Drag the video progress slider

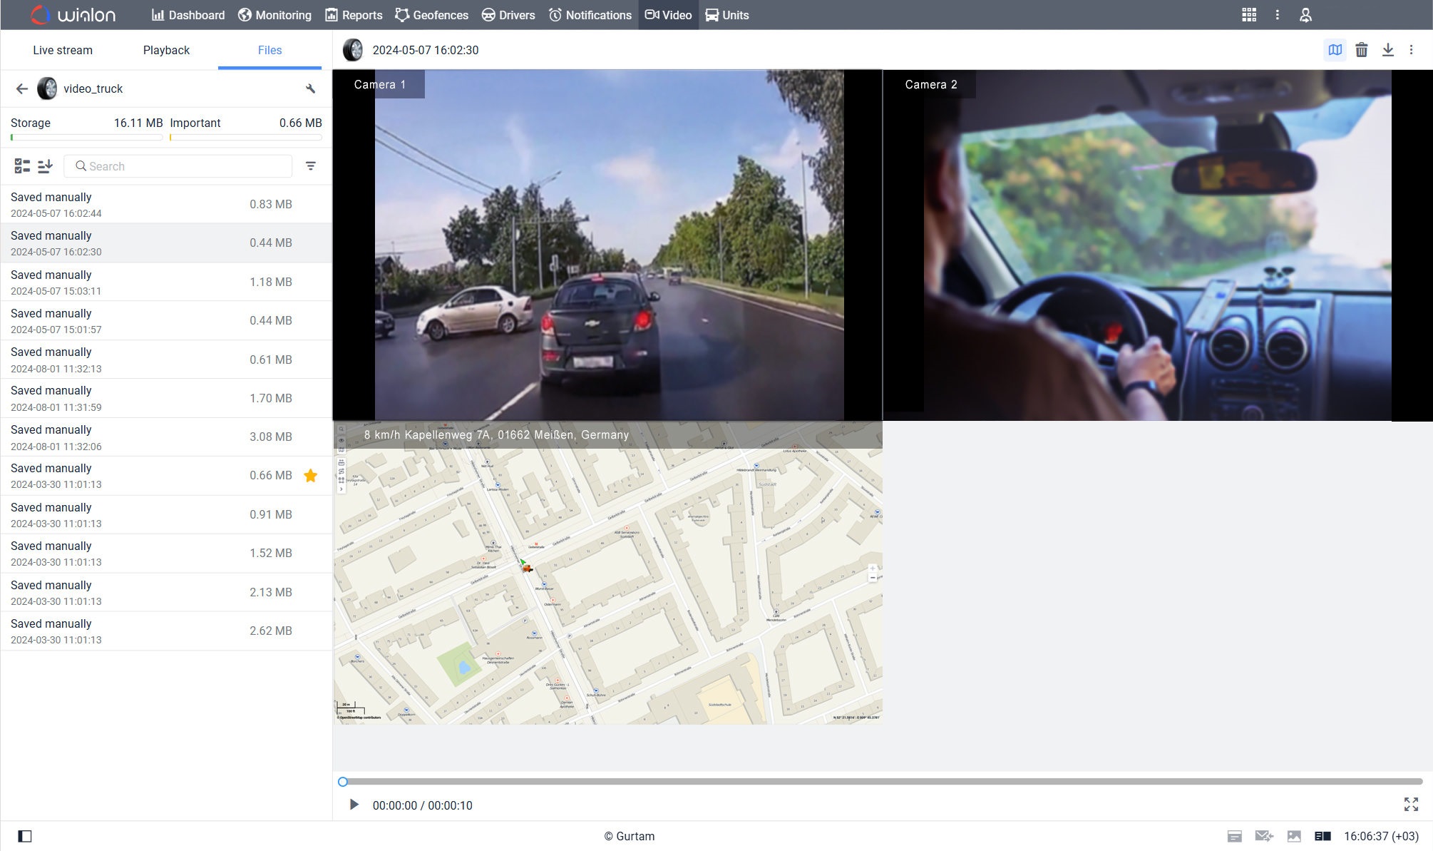343,782
